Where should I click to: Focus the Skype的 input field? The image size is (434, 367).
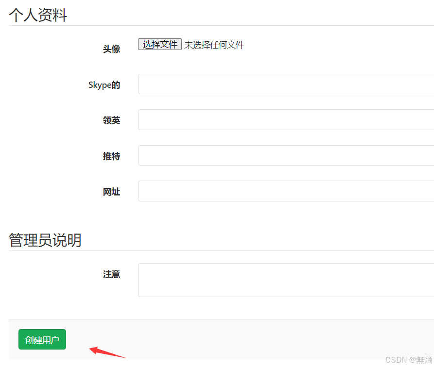[286, 84]
